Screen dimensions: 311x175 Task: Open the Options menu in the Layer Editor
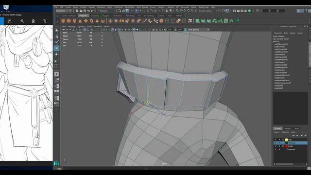coord(285,132)
